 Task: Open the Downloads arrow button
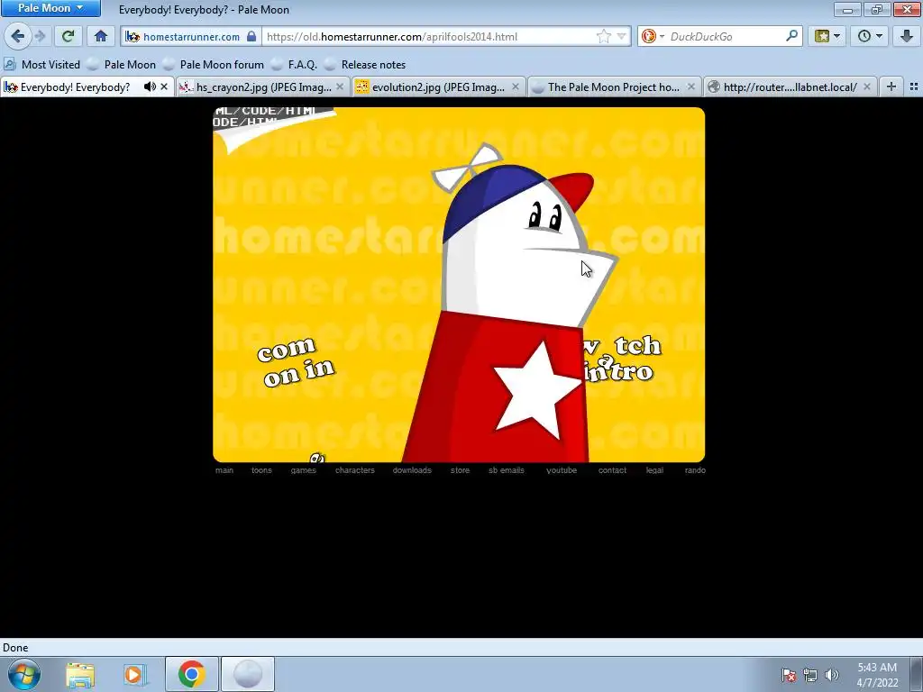pos(906,36)
